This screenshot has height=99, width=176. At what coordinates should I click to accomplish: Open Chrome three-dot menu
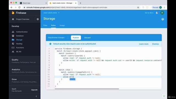[x=164, y=7]
